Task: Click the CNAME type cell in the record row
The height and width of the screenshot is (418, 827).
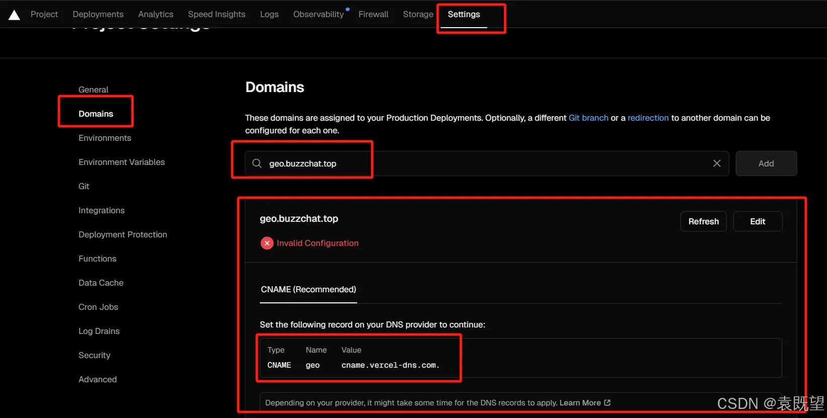Action: pos(279,365)
